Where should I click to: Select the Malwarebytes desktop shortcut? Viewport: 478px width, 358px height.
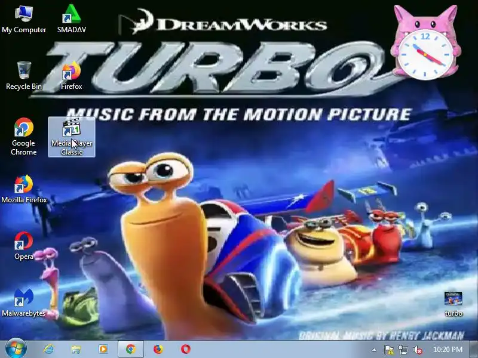[x=24, y=303]
